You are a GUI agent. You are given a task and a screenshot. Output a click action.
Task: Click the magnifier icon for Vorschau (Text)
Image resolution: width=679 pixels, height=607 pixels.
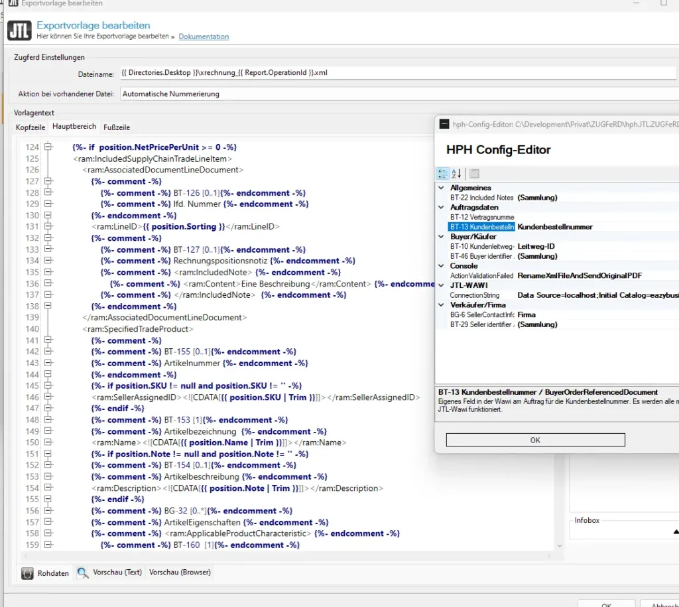pos(83,573)
